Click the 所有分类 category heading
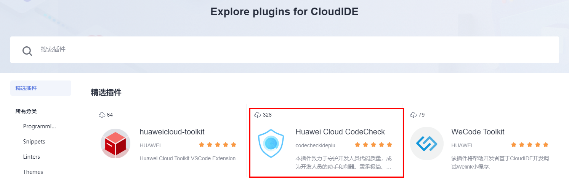The image size is (569, 183). (x=26, y=111)
